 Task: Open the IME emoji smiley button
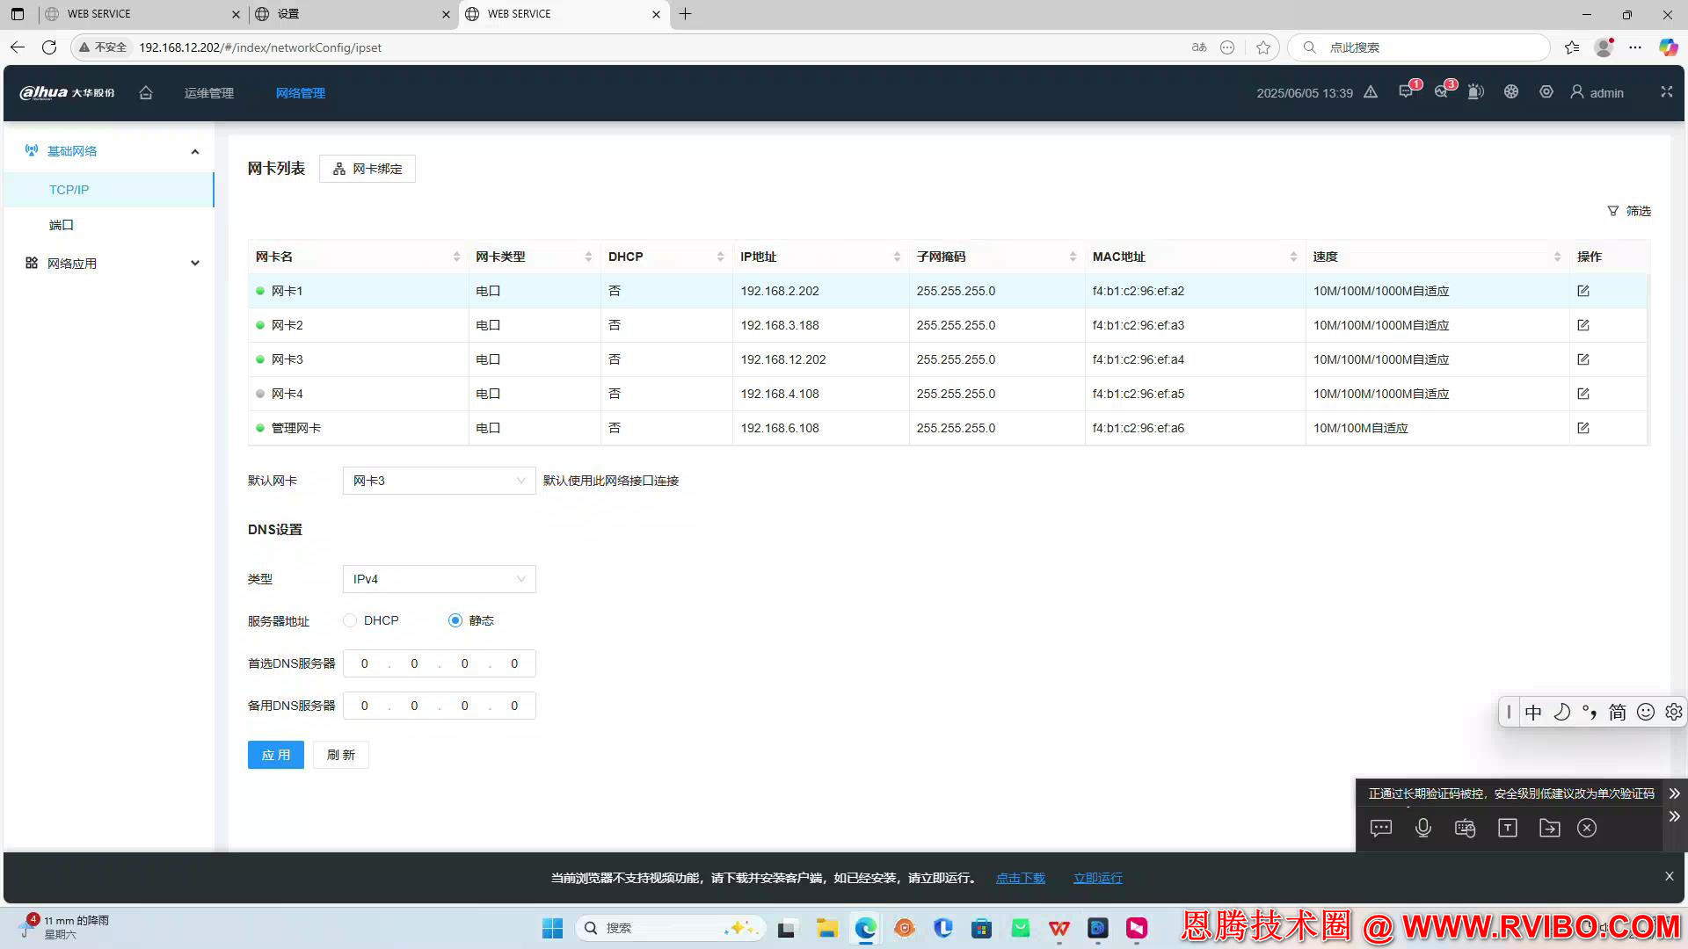pyautogui.click(x=1646, y=712)
